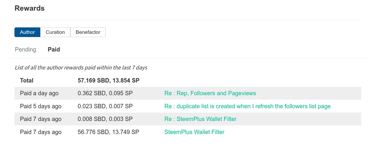373x147 pixels.
Task: Select the 0.362 SBD, 0.095 SP amount
Action: click(105, 93)
